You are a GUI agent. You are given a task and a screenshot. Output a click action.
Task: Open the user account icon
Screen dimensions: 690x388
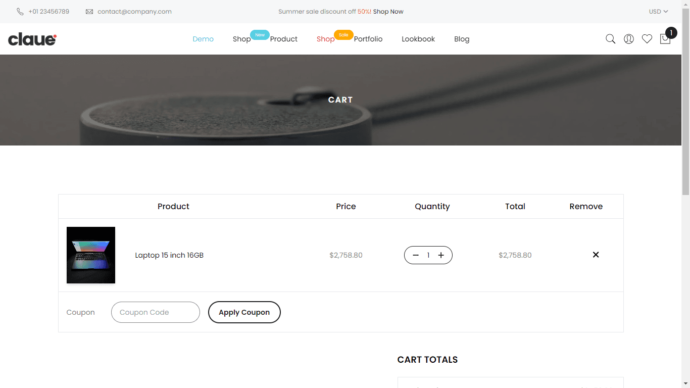(x=629, y=39)
